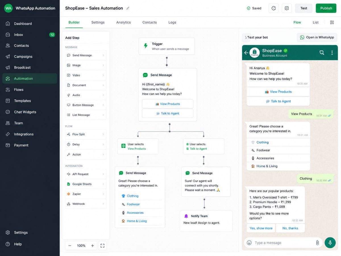341x256 pixels.
Task: Open the Analytics tab
Action: (x=123, y=22)
